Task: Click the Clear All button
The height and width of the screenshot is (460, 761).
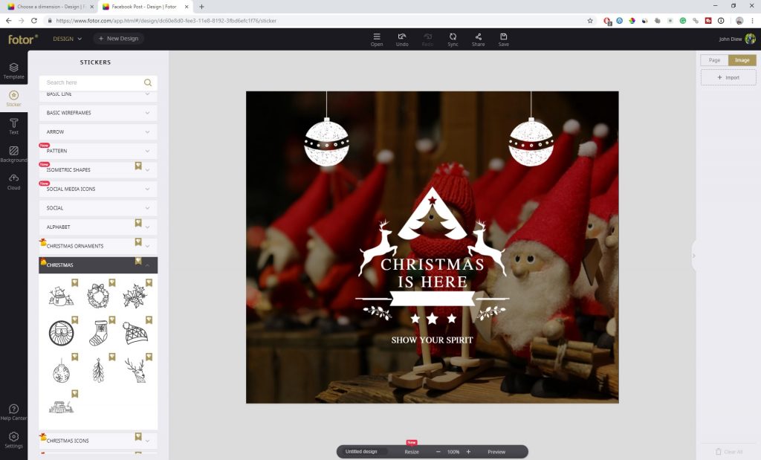Action: (728, 452)
